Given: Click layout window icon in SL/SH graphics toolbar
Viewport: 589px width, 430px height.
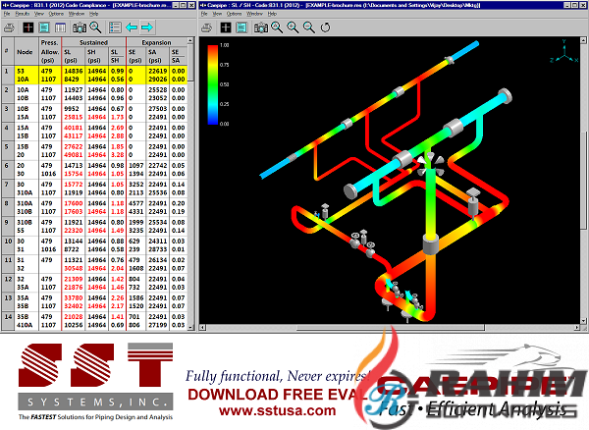Looking at the screenshot, I should coord(241,27).
